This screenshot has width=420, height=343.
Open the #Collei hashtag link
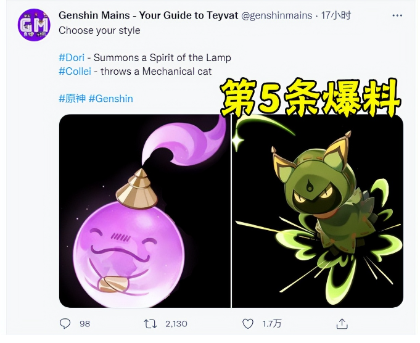pyautogui.click(x=75, y=72)
